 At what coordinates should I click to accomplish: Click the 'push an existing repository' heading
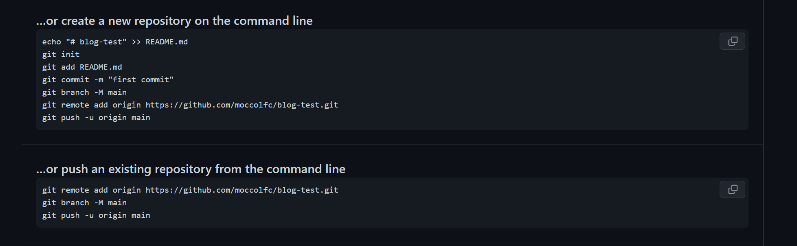coord(191,169)
